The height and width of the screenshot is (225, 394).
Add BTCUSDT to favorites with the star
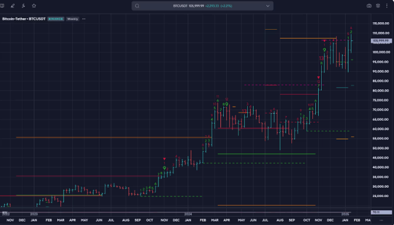tap(34, 6)
